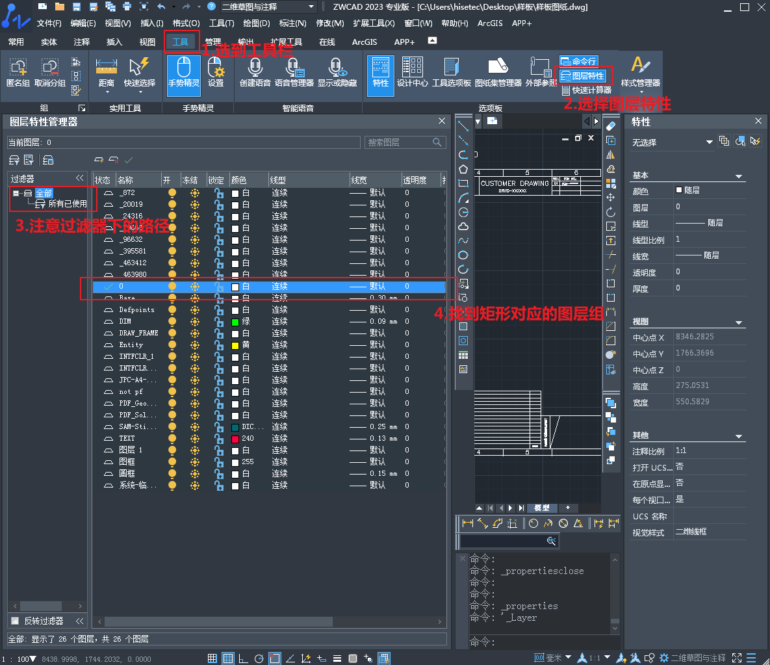Collapse the 基本 properties section

(x=738, y=176)
